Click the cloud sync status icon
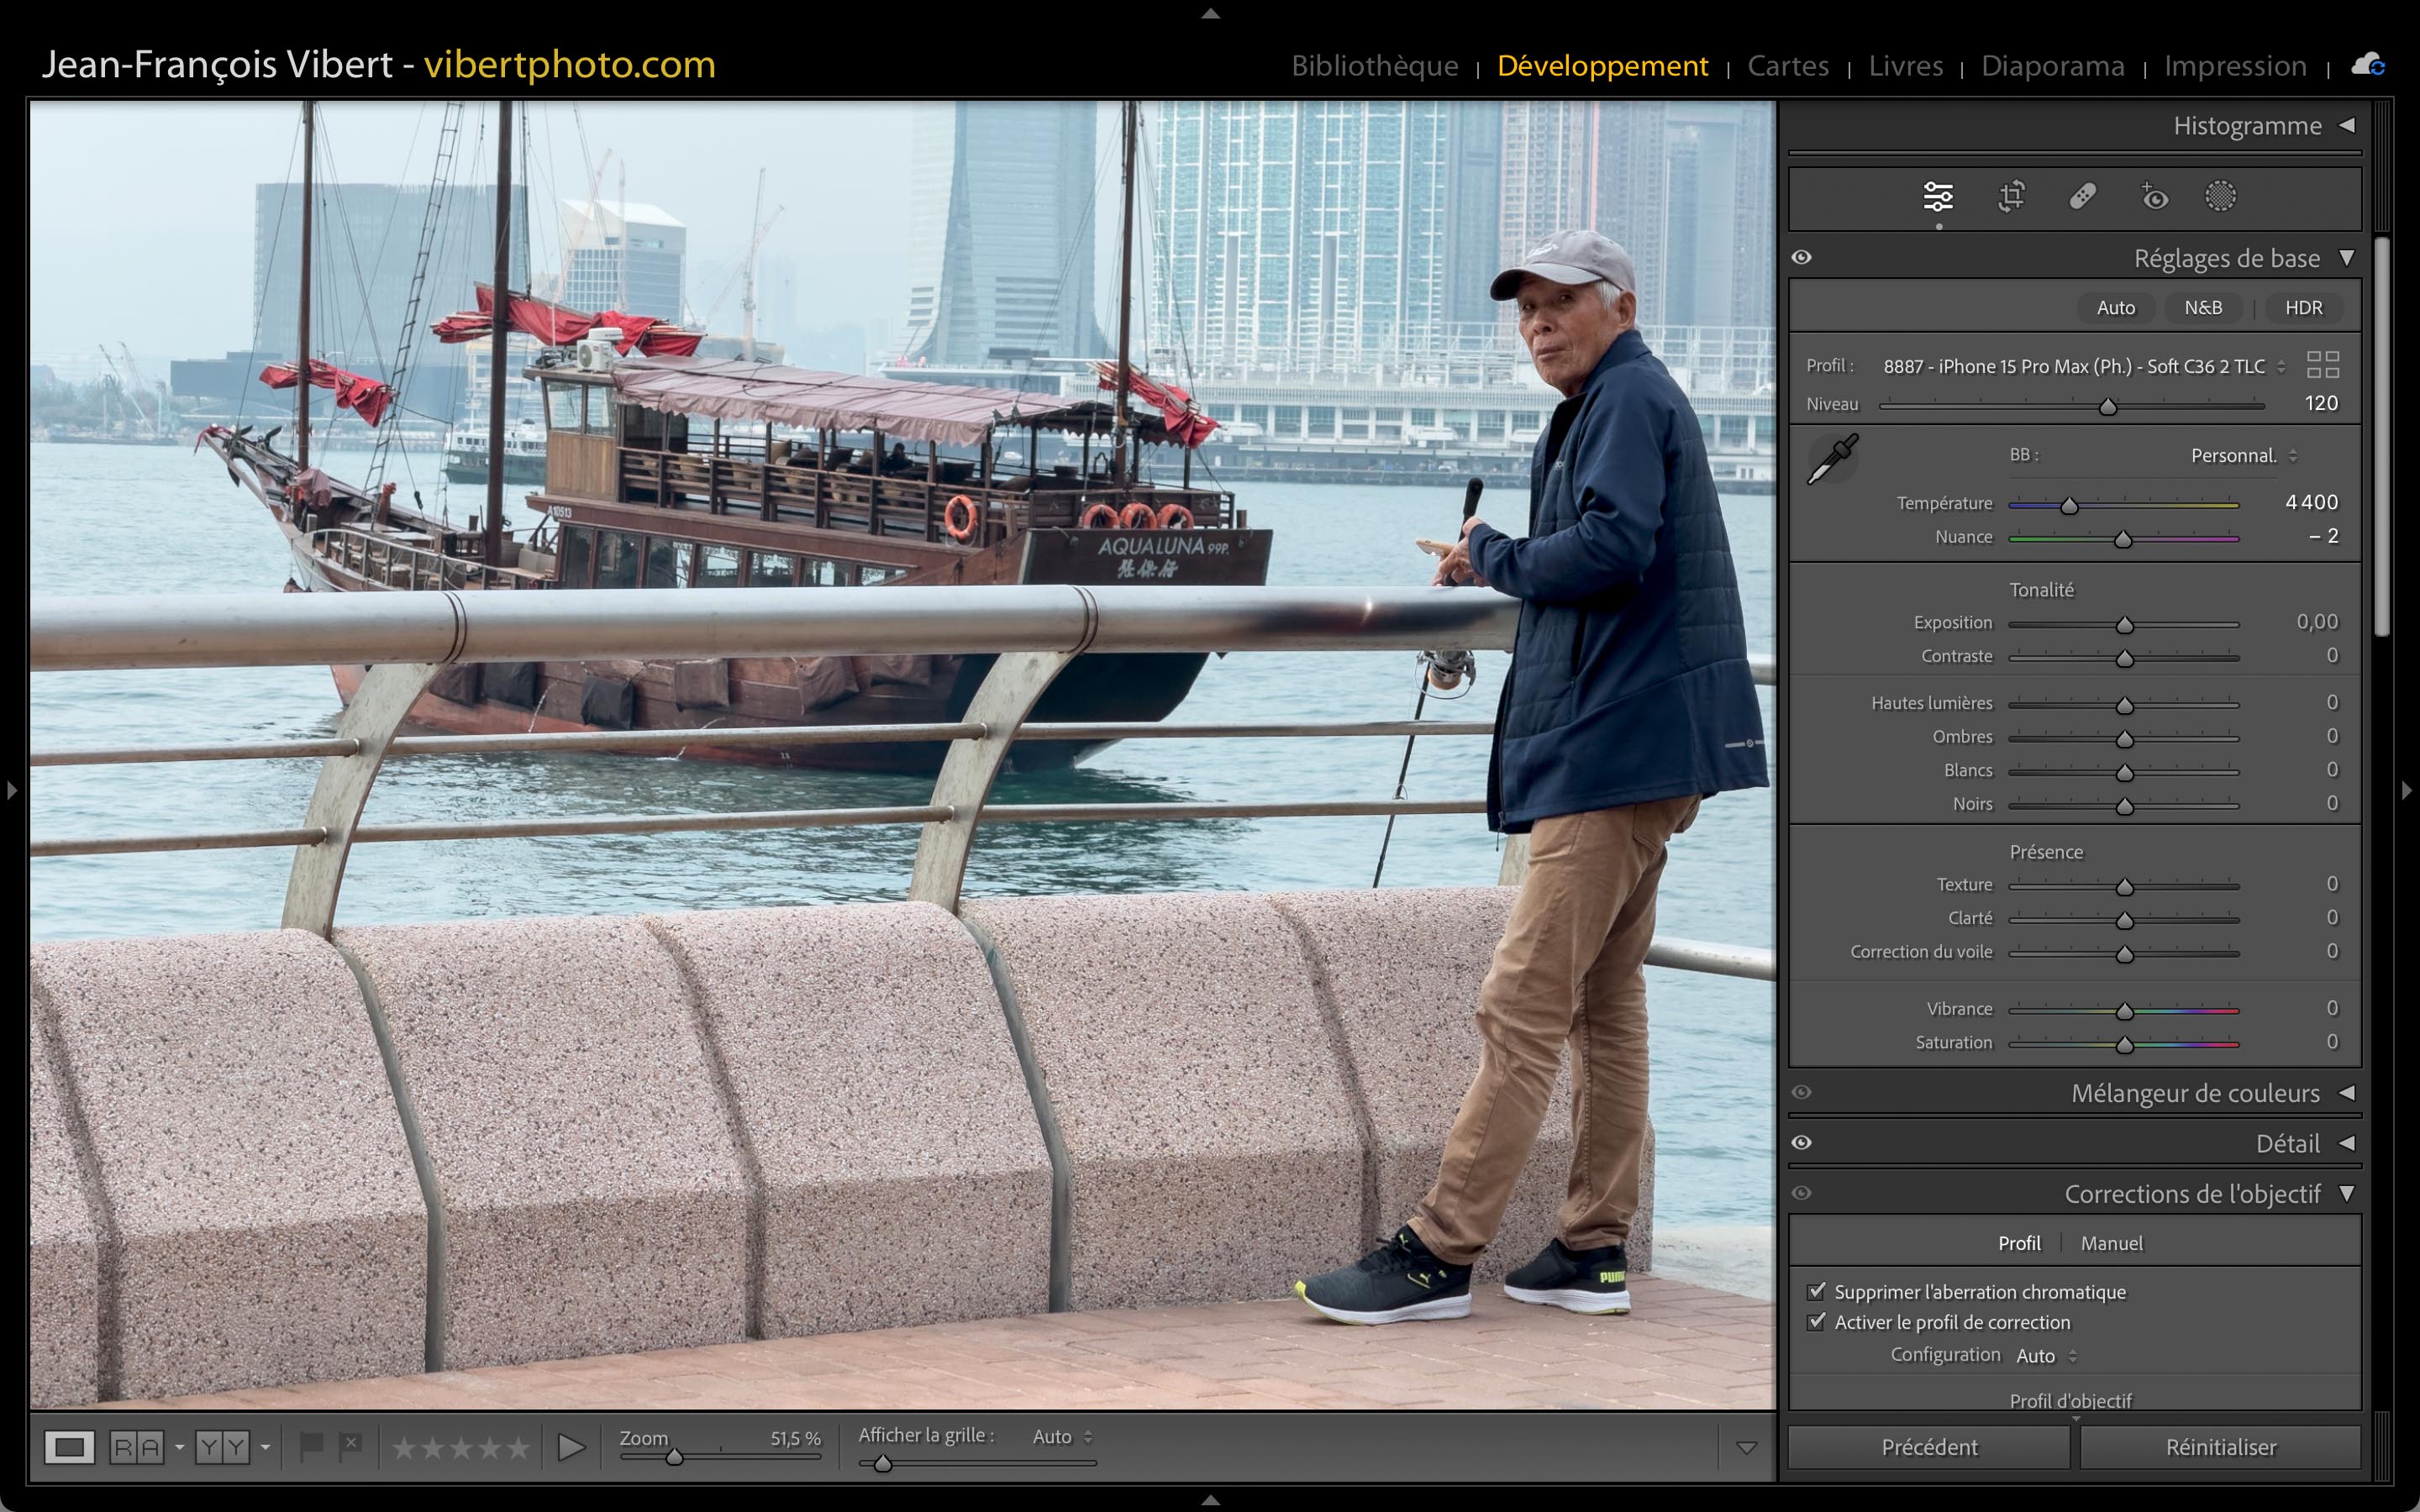This screenshot has width=2420, height=1512. 2367,66
